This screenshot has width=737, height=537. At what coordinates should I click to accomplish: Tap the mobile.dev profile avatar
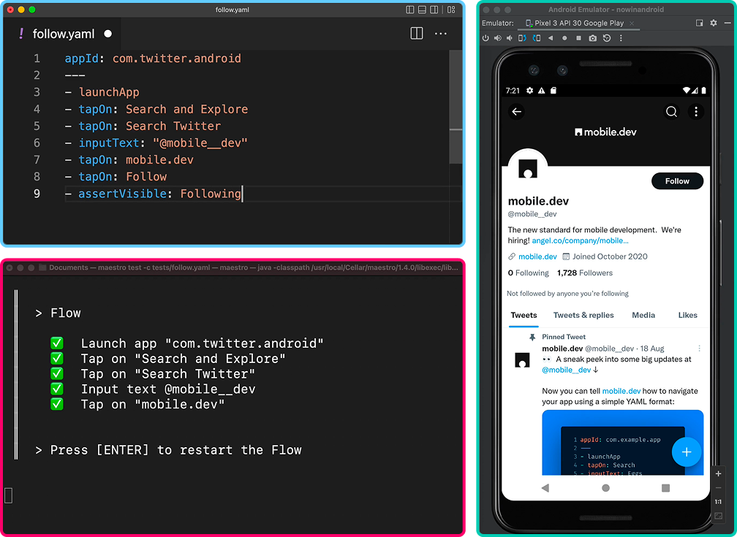[528, 168]
